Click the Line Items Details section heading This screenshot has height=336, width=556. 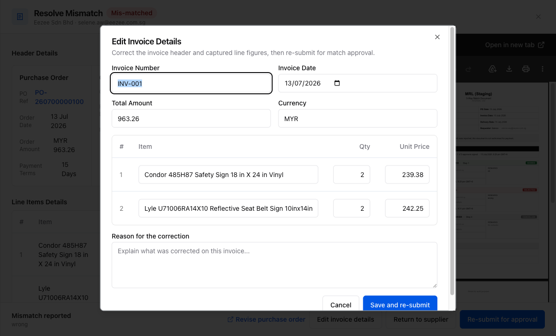(x=39, y=202)
